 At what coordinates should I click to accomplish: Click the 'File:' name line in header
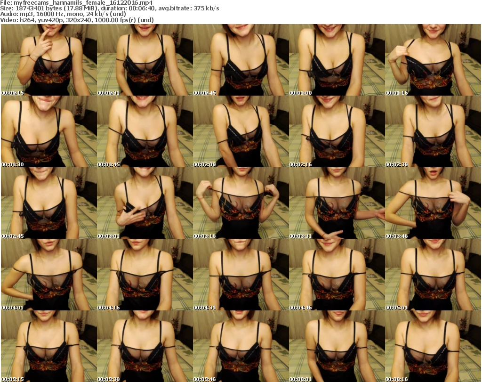click(x=76, y=3)
